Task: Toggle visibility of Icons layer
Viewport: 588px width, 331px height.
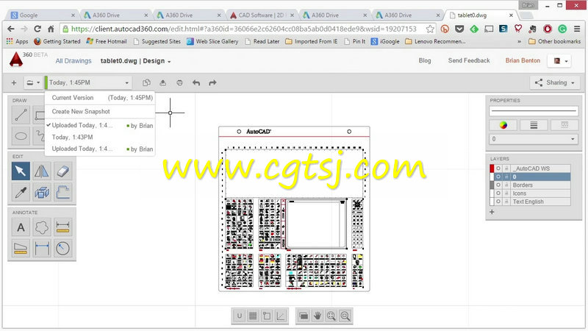Action: (x=498, y=193)
